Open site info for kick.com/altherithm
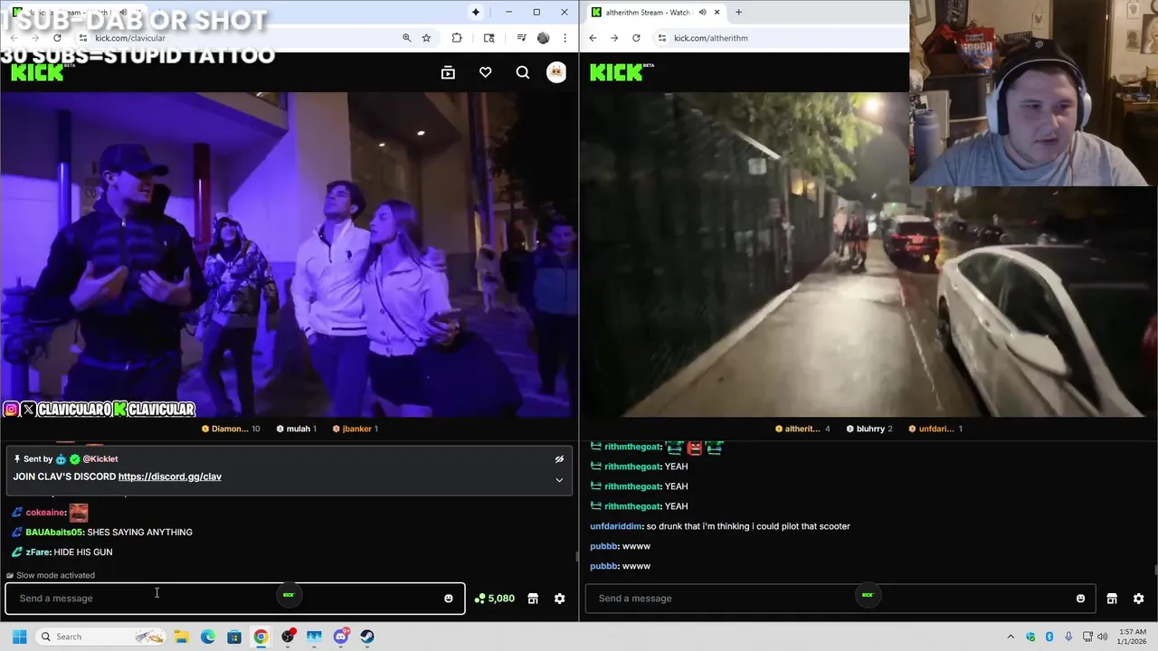1158x651 pixels. pyautogui.click(x=661, y=38)
